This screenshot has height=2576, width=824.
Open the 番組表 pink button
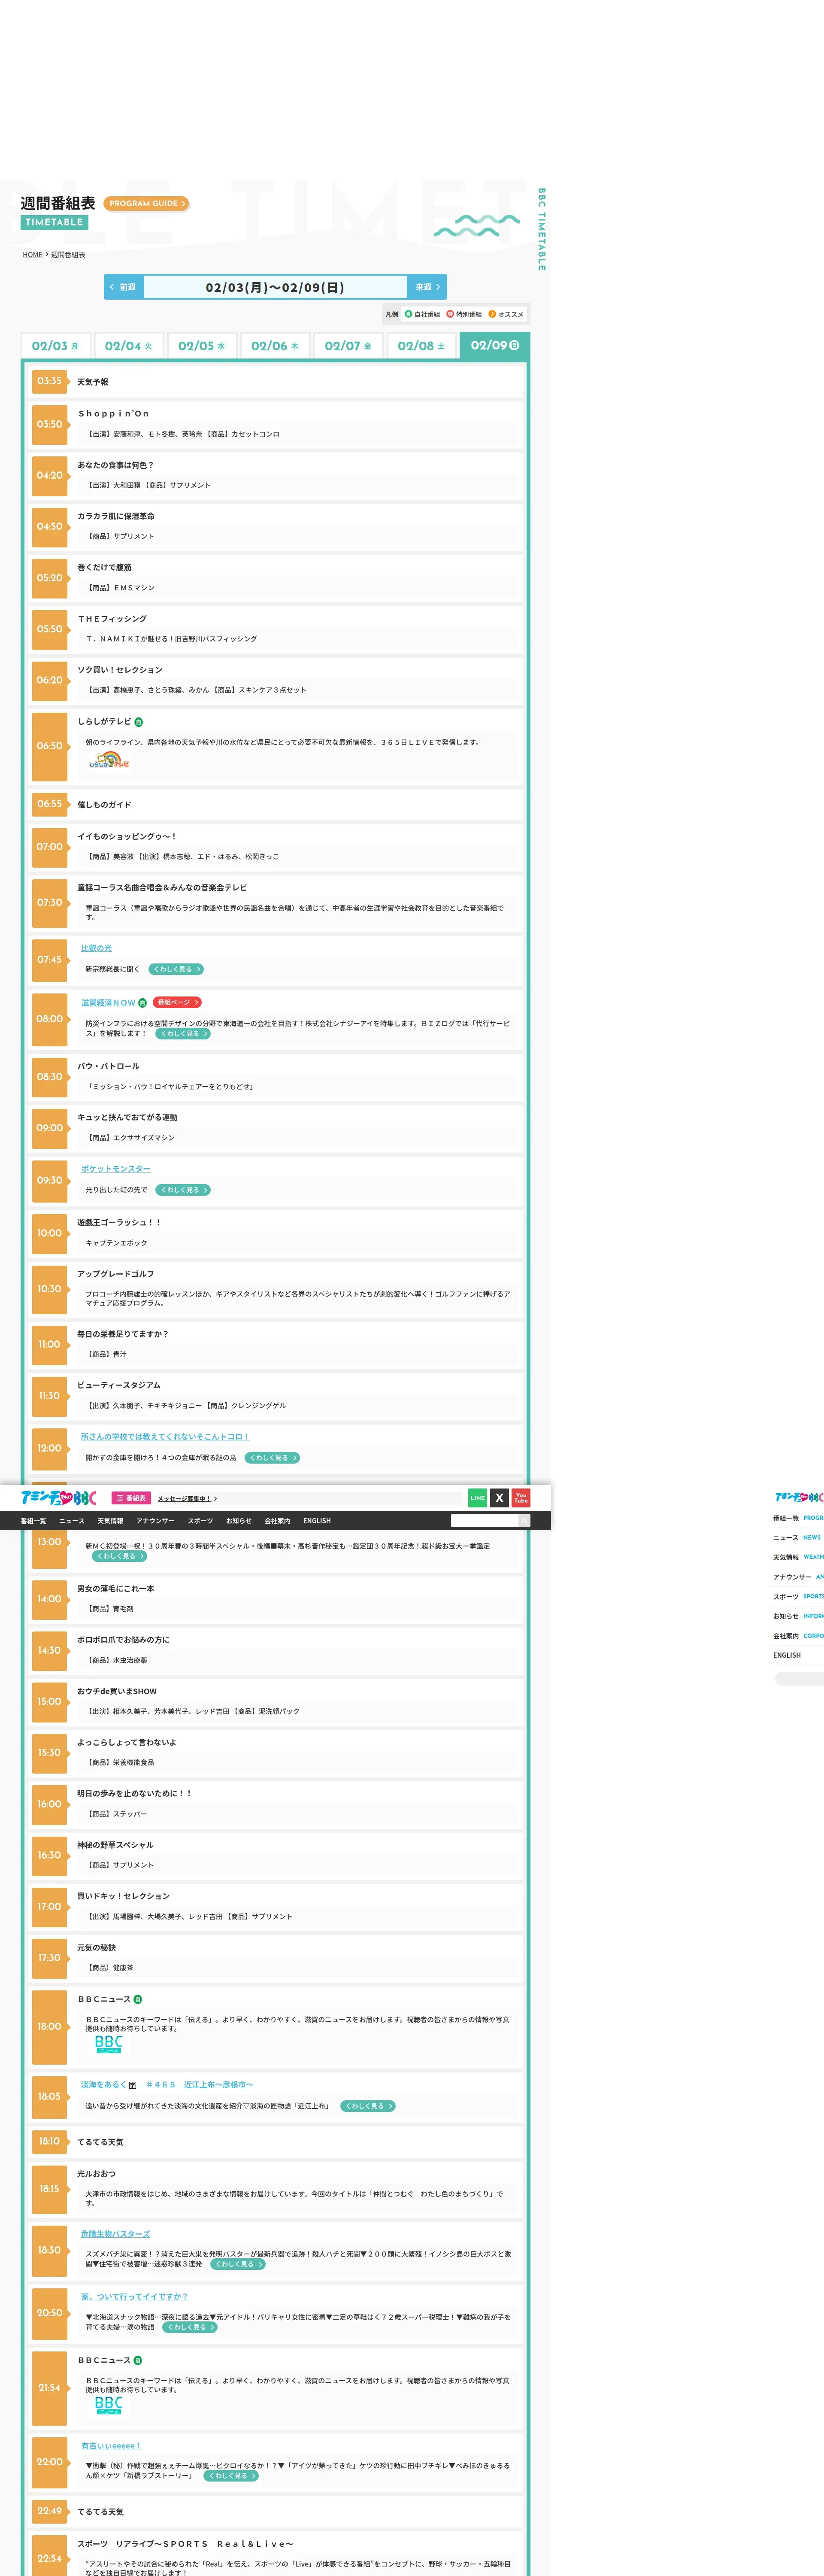click(x=131, y=1498)
